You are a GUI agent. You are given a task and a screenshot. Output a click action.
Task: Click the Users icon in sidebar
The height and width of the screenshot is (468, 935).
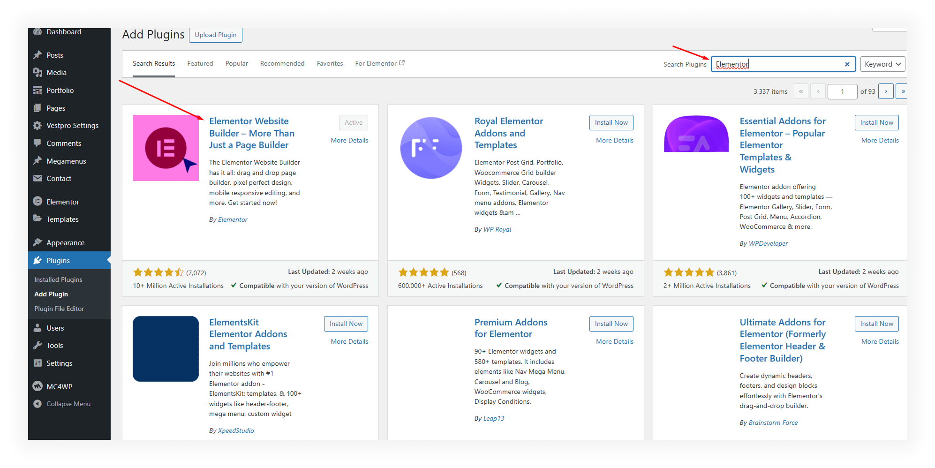coord(38,328)
